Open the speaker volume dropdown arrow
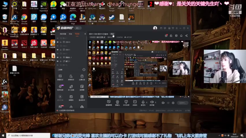246x138 pixels. 156,102
